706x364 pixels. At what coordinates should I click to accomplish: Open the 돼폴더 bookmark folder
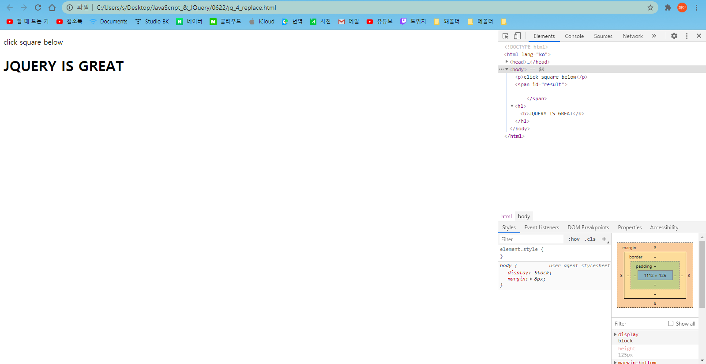click(x=447, y=21)
